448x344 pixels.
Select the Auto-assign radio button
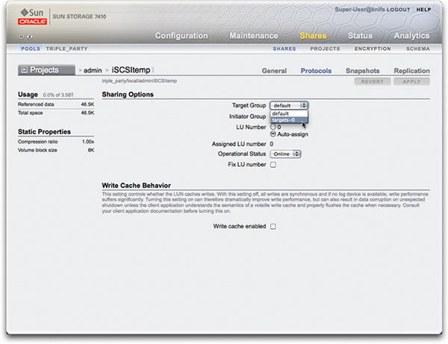(x=273, y=134)
